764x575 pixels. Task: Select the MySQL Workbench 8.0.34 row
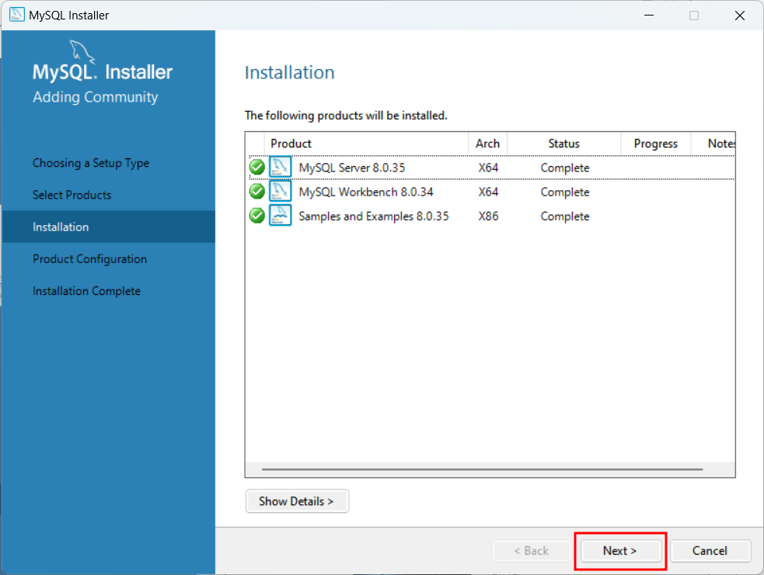[492, 192]
